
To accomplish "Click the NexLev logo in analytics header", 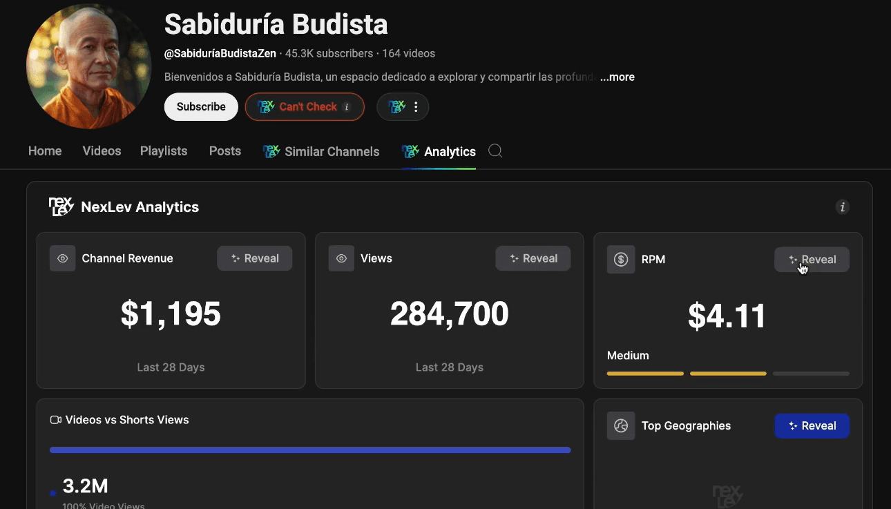I will pos(61,207).
